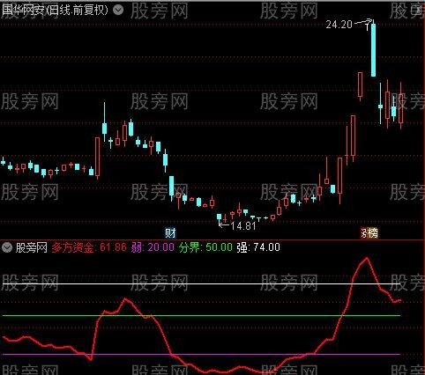Click the green 50.00 boundary line
This screenshot has width=425, height=375.
[x=201, y=315]
